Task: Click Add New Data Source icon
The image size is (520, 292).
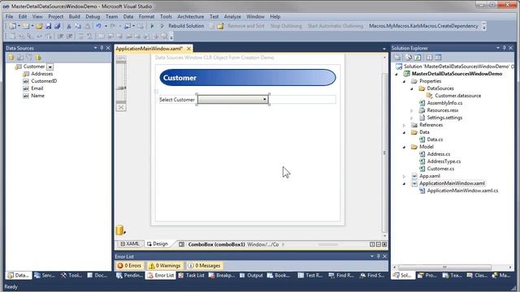Action: point(11,58)
